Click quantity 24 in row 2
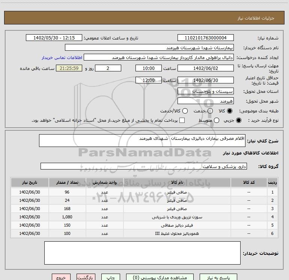Image resolution: width=289 pixels, height=280 pixels. [x=67, y=200]
